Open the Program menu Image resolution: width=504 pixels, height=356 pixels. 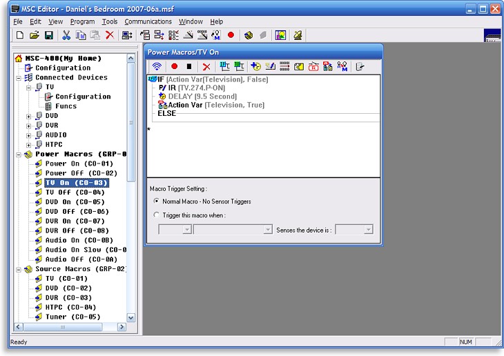82,21
